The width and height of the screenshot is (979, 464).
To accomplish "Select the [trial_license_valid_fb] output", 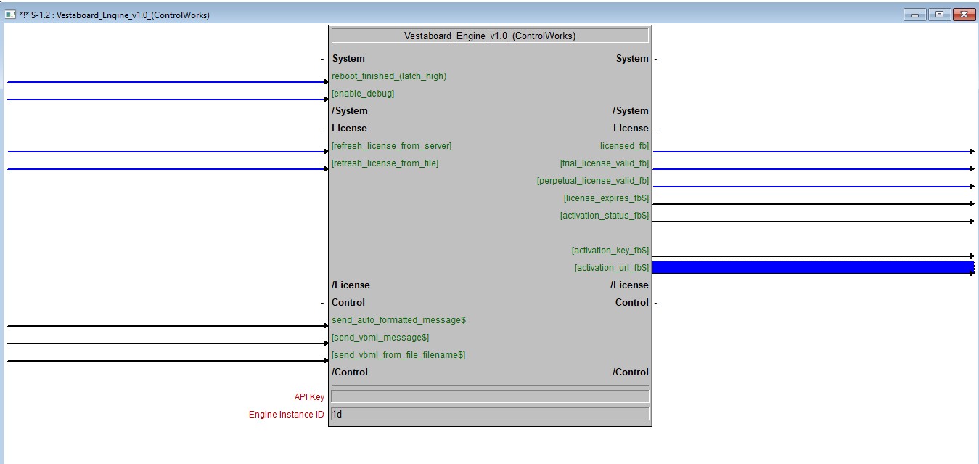I will click(x=605, y=163).
